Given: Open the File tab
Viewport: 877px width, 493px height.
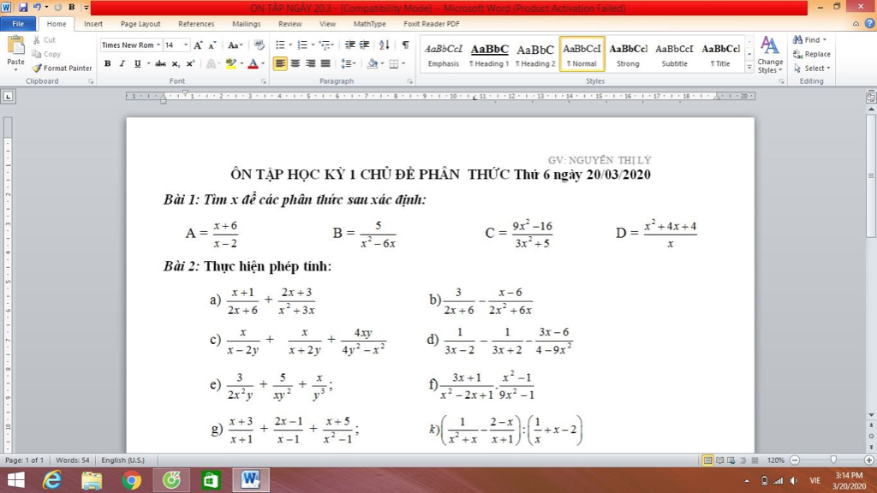Looking at the screenshot, I should pos(18,24).
